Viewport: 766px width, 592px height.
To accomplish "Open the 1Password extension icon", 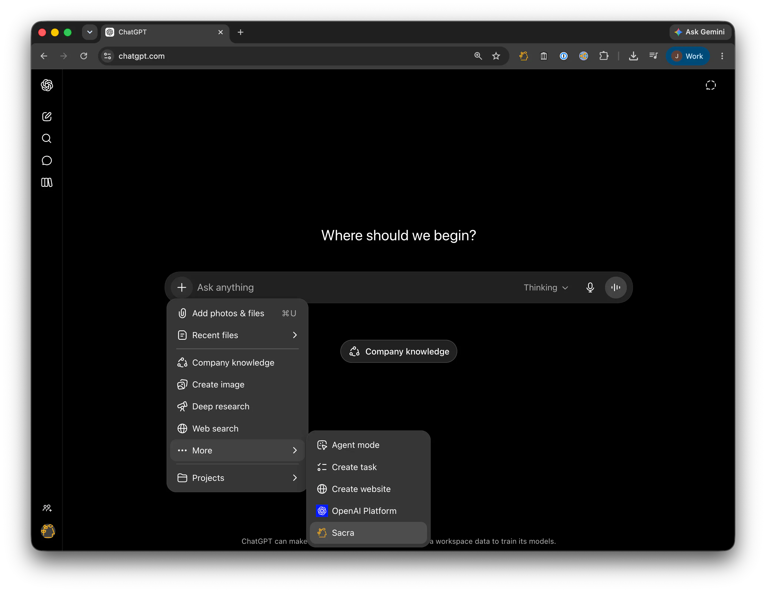I will 564,56.
